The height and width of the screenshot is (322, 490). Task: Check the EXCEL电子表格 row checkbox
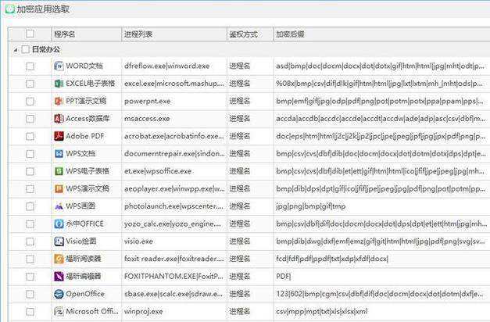[30, 84]
